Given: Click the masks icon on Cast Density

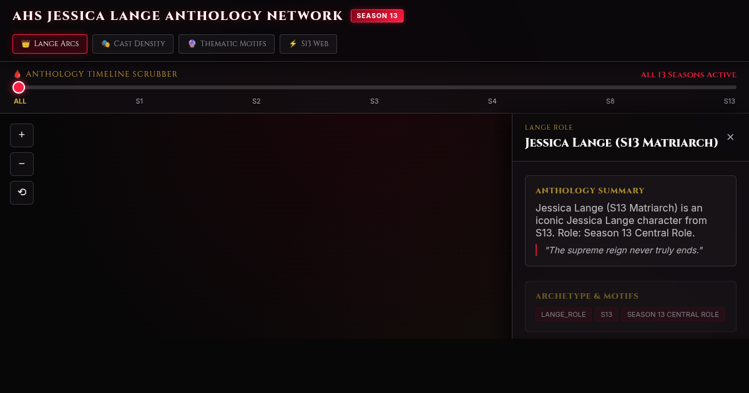Looking at the screenshot, I should coord(105,44).
